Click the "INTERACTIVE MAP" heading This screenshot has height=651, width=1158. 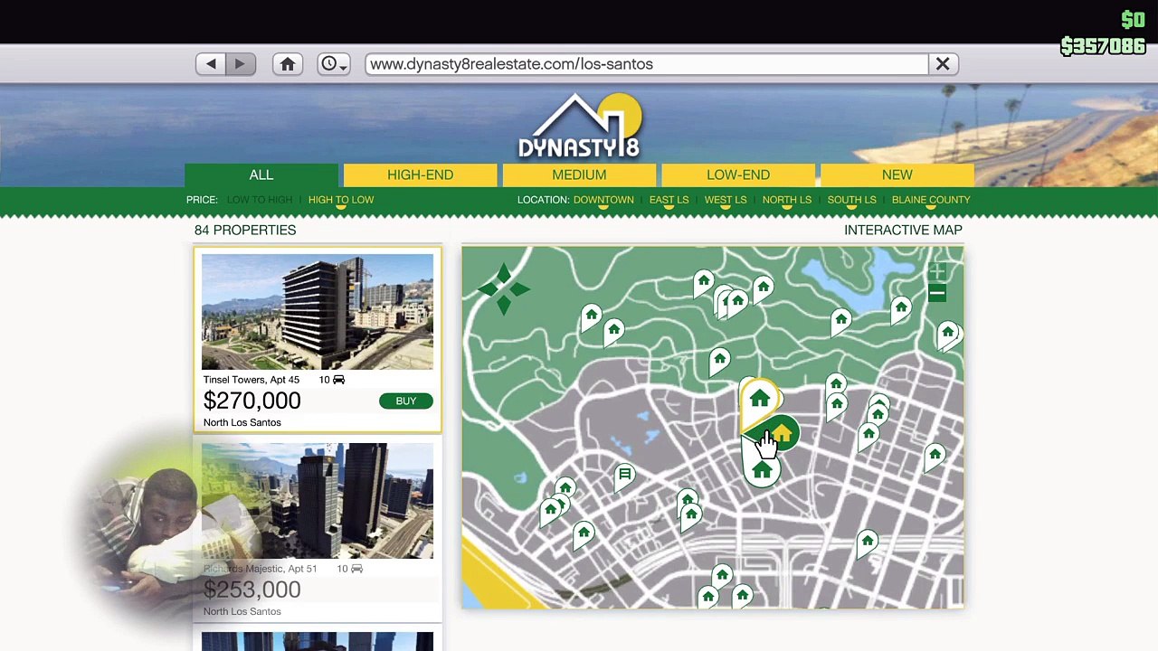coord(903,231)
